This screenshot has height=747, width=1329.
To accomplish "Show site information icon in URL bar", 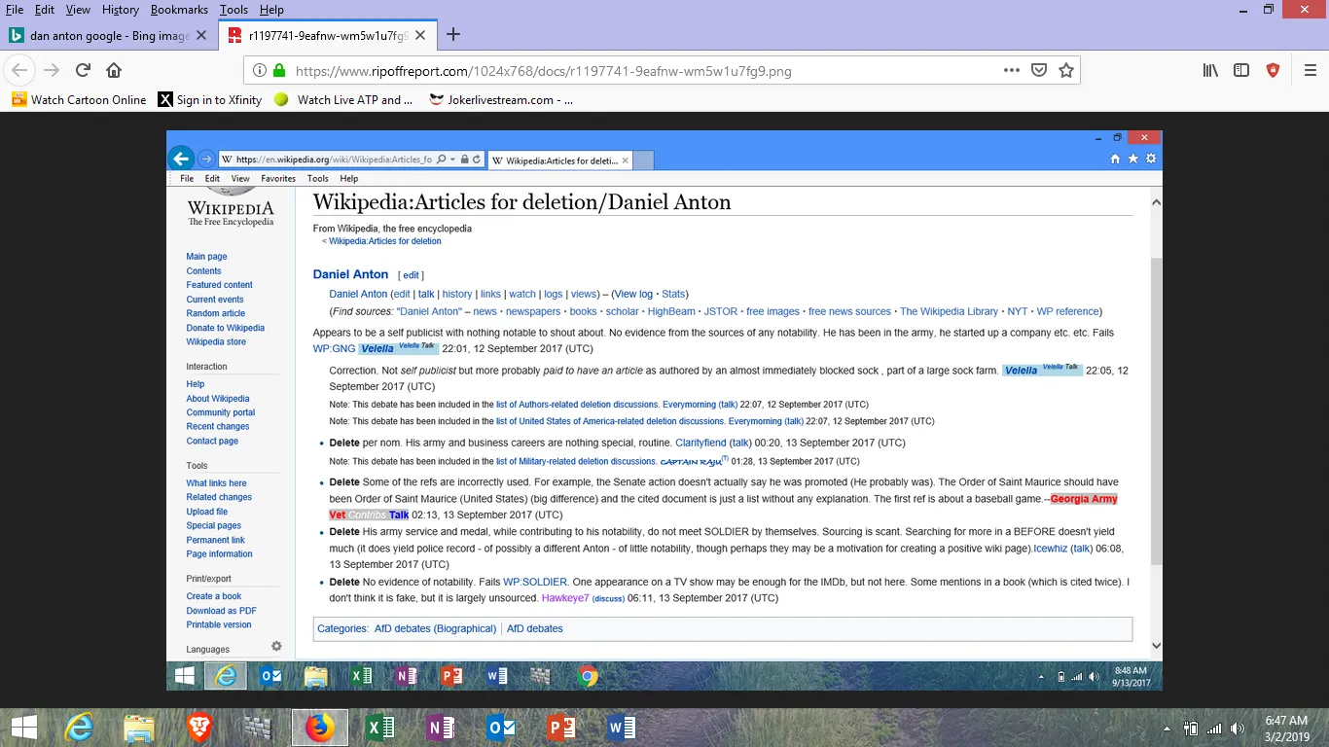I will pos(259,70).
